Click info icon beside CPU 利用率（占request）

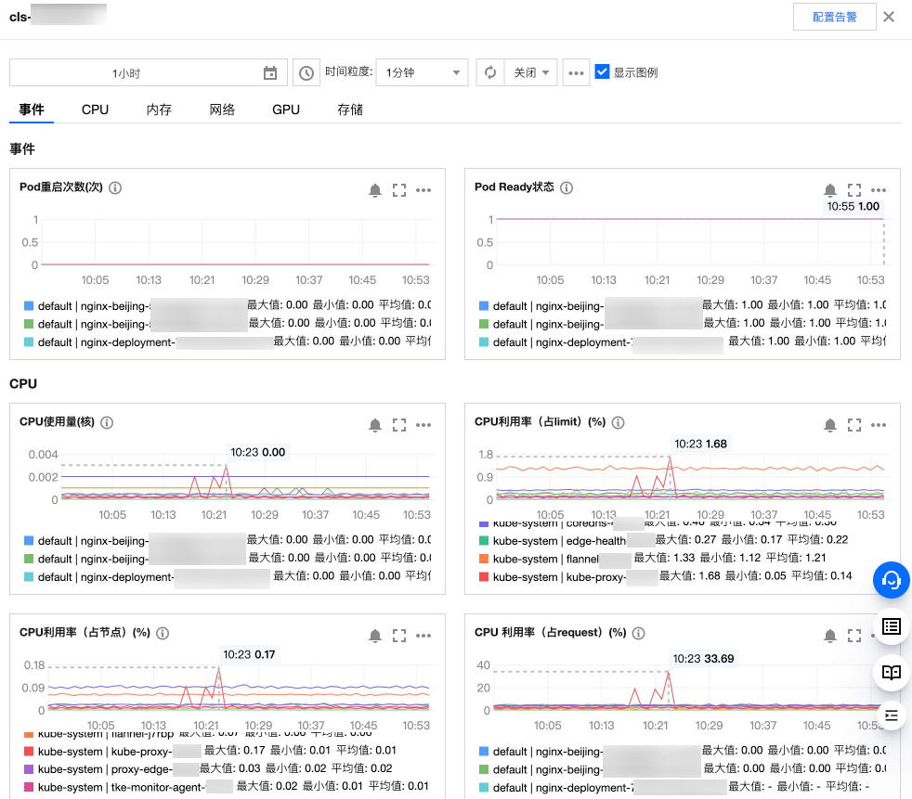coord(639,633)
